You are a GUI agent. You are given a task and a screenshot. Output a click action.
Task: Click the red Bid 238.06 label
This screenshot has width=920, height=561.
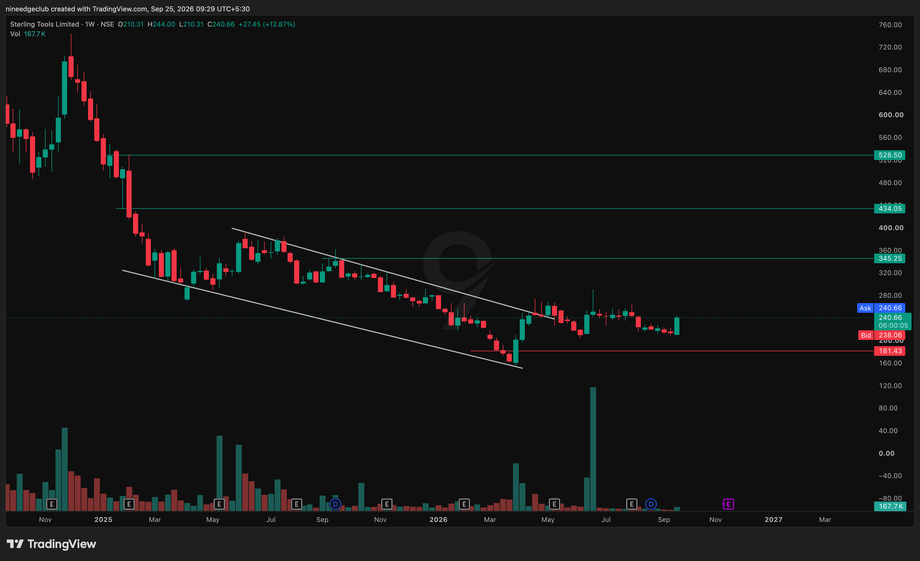(x=882, y=335)
